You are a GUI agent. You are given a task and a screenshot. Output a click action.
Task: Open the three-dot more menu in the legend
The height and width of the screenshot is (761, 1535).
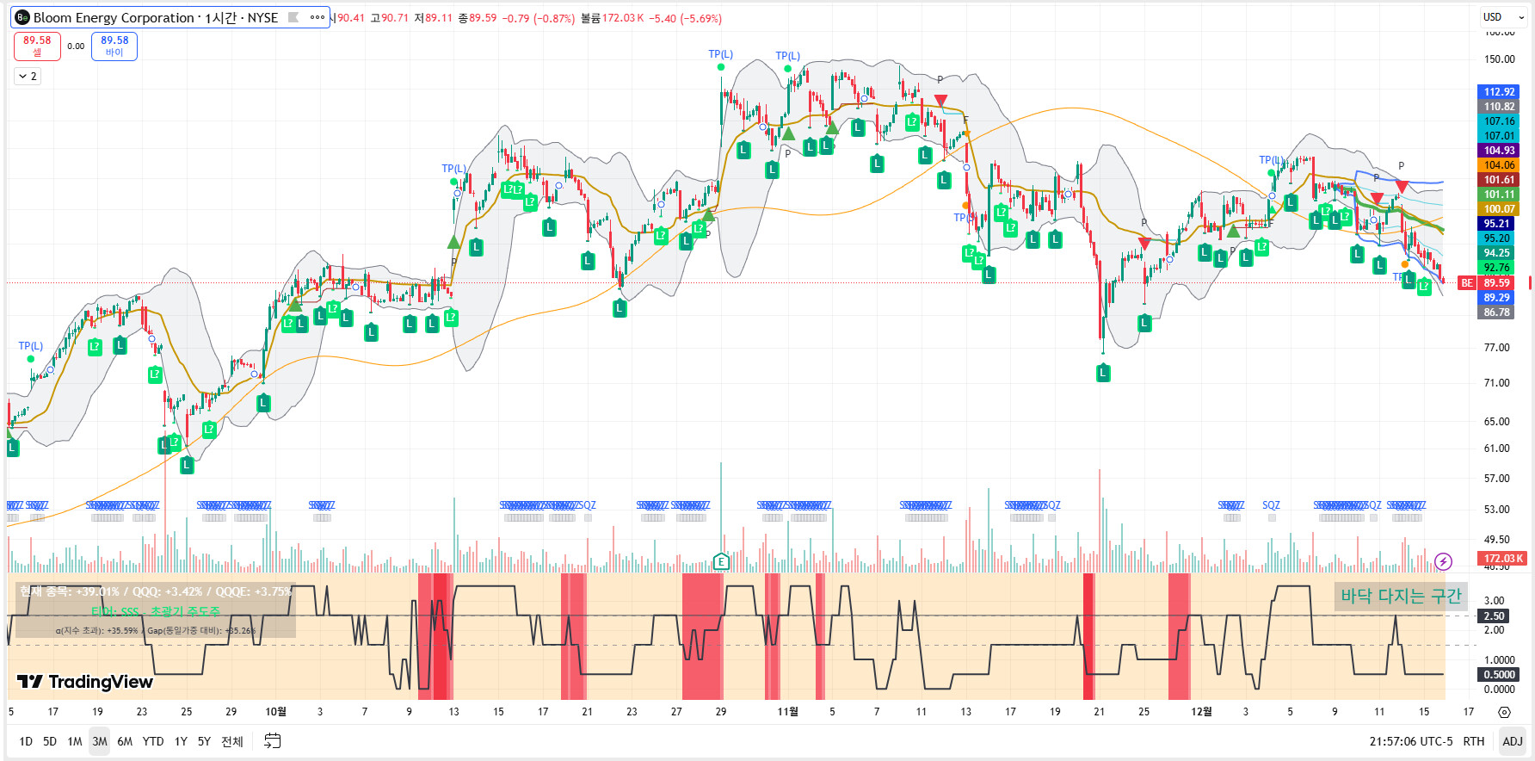[x=317, y=17]
